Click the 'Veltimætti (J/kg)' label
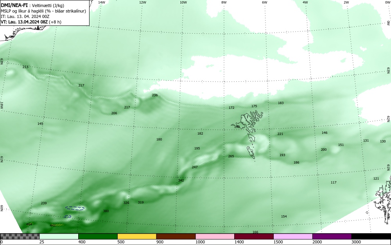Viewport: 391px width, 245px height. click(x=48, y=5)
